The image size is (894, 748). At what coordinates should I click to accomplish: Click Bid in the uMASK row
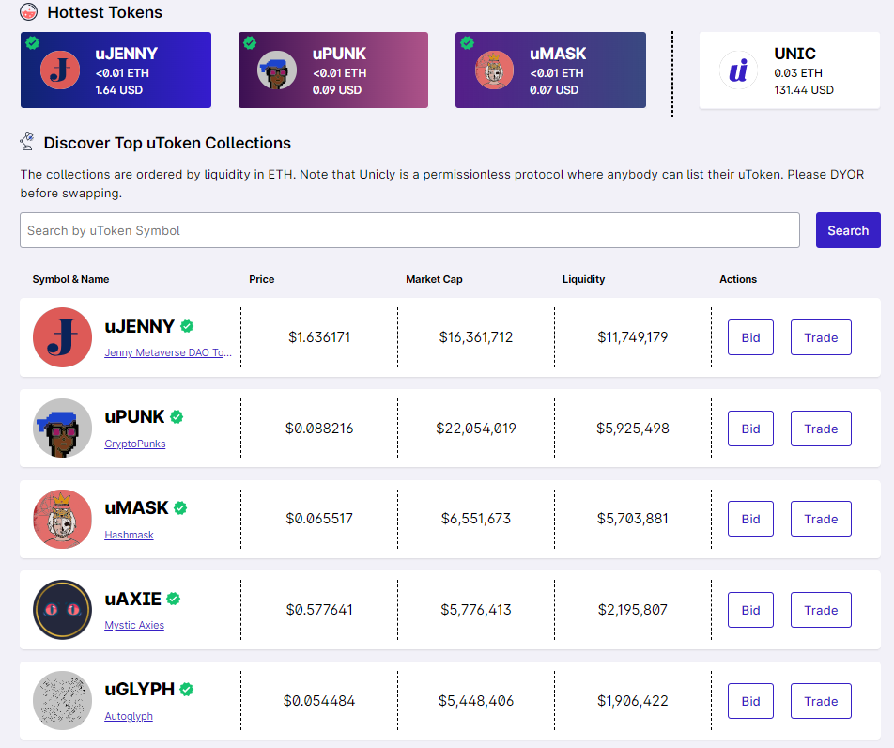pos(750,519)
